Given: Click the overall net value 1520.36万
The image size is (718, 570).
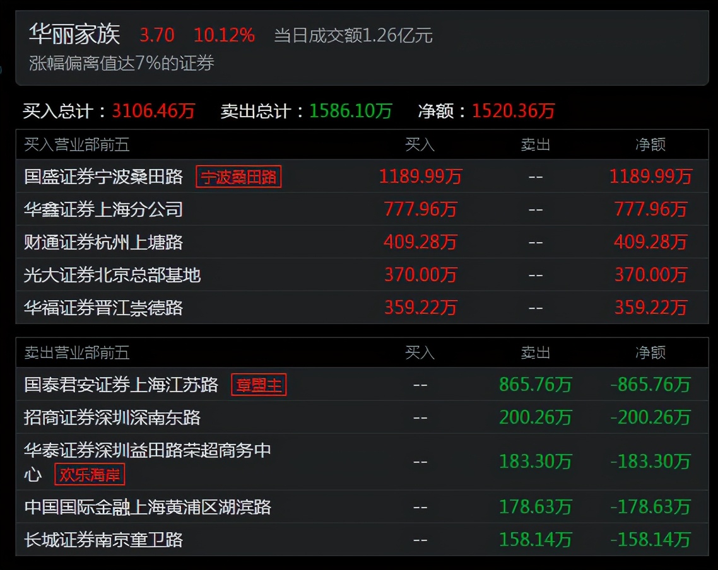Looking at the screenshot, I should (x=514, y=111).
